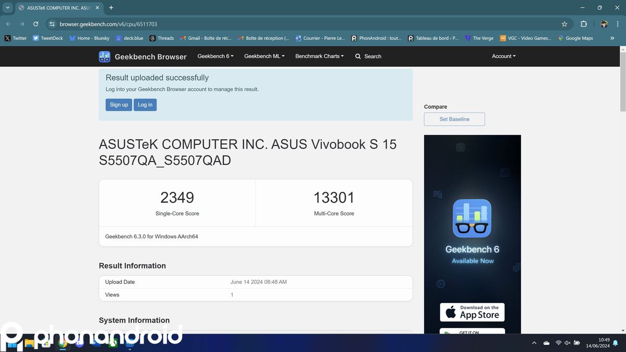Bookmark this page with the star icon
Image resolution: width=626 pixels, height=352 pixels.
(564, 24)
